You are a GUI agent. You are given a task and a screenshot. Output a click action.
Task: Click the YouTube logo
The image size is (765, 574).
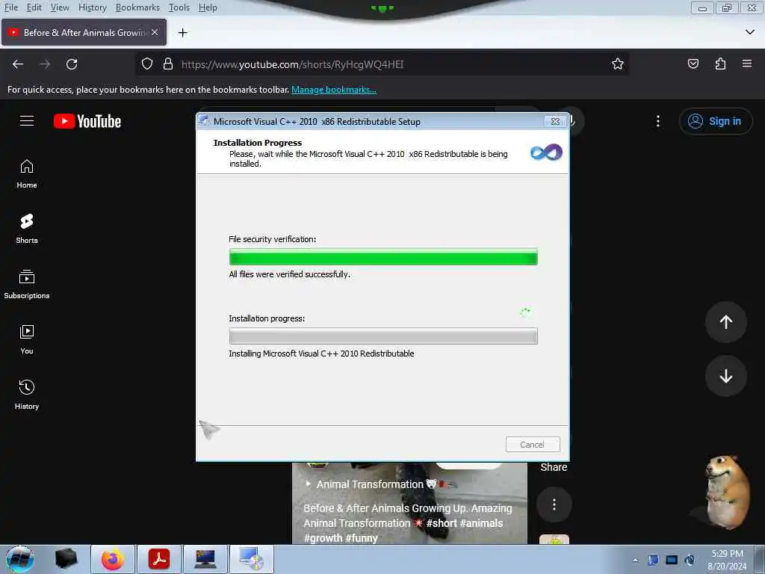tap(87, 121)
